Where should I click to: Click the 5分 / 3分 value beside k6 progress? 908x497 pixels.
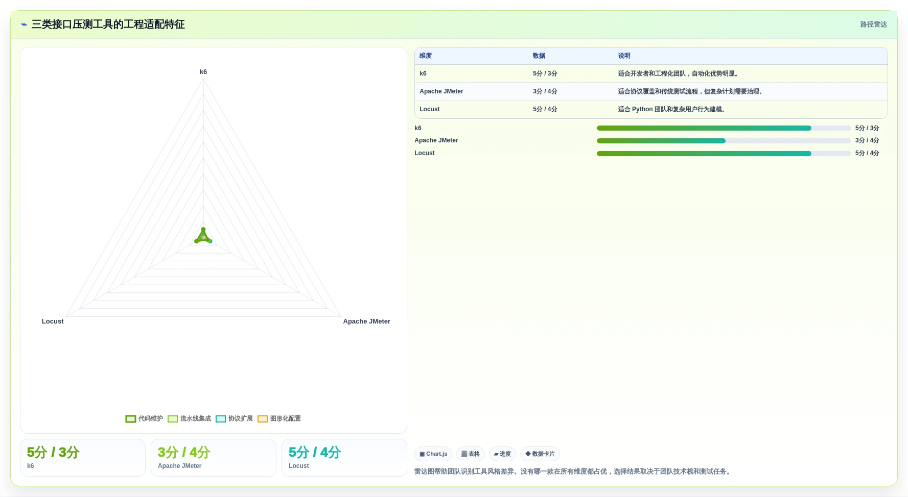coord(867,128)
